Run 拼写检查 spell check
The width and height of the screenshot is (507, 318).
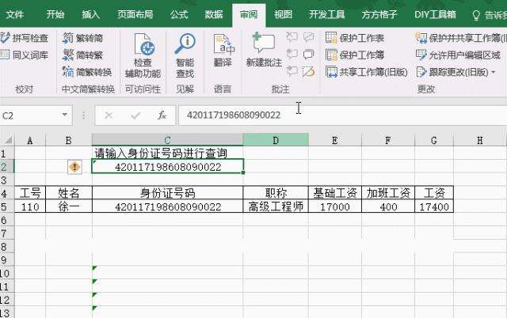25,38
